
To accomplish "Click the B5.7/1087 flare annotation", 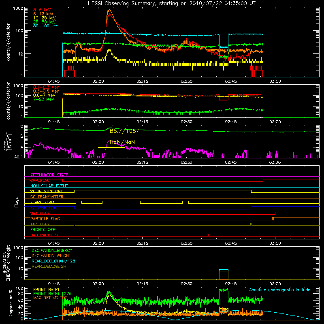I will click(124, 131).
